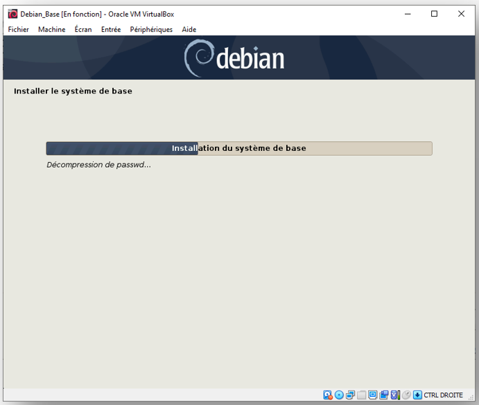Open the Fichier menu
Image resolution: width=479 pixels, height=405 pixels.
click(x=18, y=30)
